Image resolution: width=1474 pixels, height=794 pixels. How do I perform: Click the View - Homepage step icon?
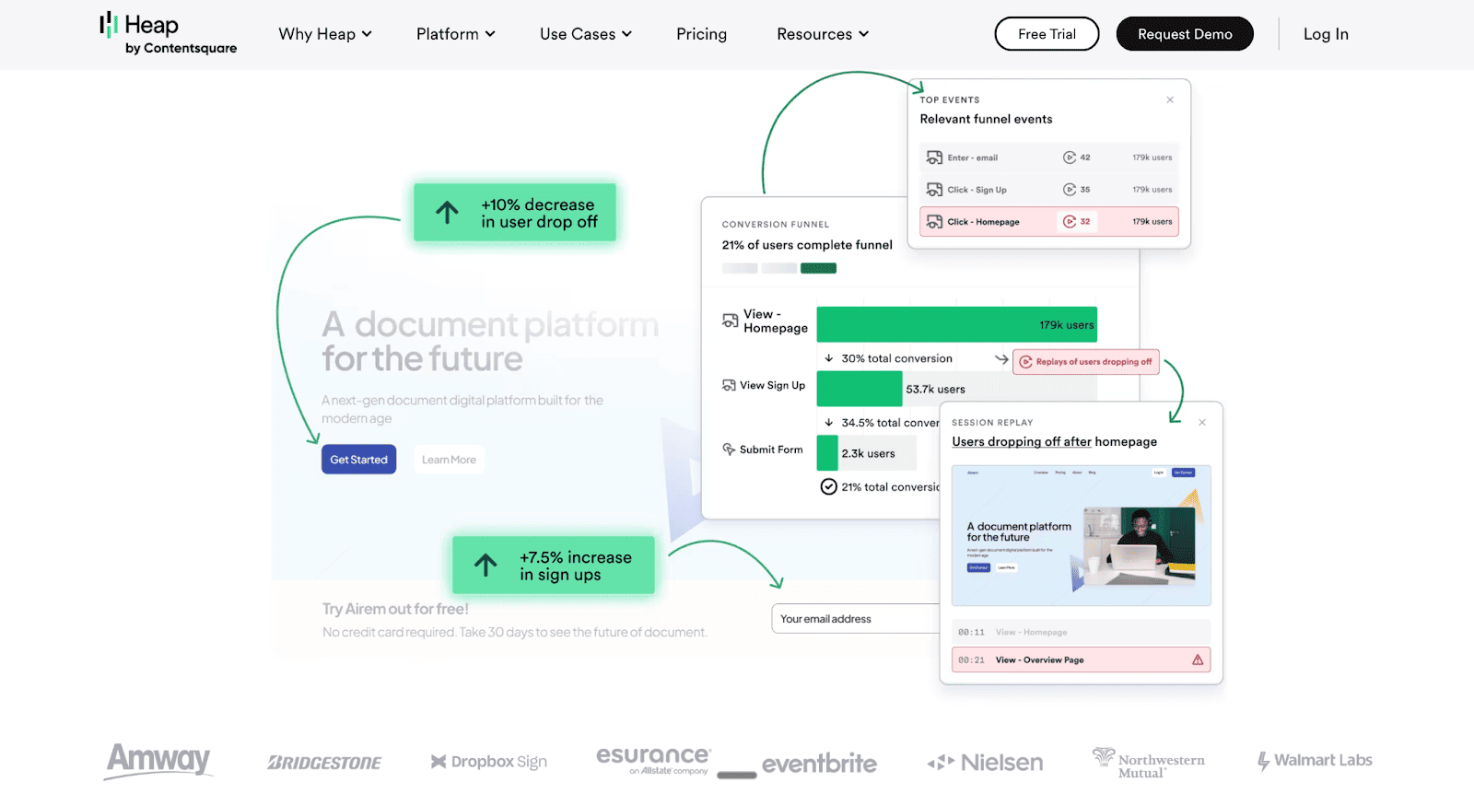point(730,321)
